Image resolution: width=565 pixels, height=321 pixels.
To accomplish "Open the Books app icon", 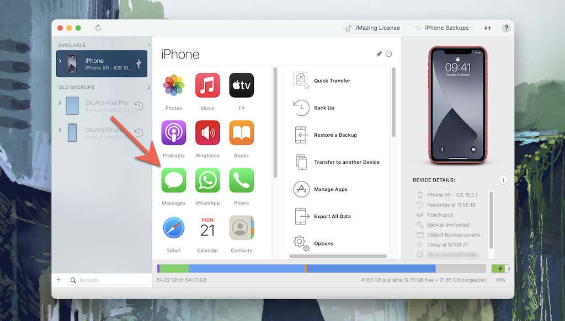I will point(242,133).
